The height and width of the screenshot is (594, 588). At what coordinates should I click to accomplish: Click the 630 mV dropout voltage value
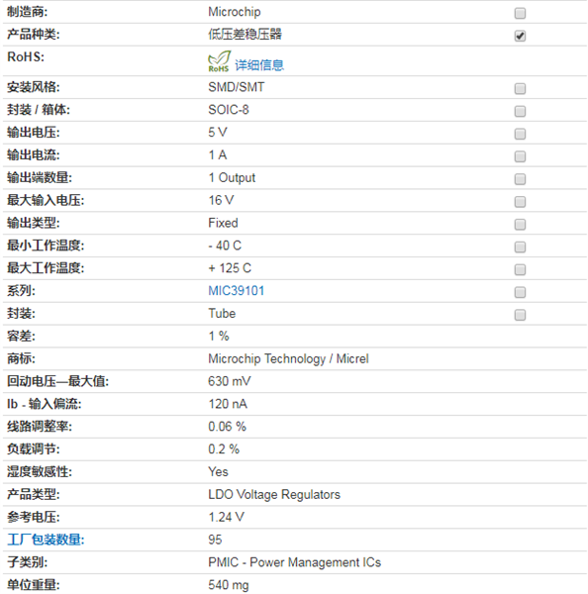click(x=230, y=381)
